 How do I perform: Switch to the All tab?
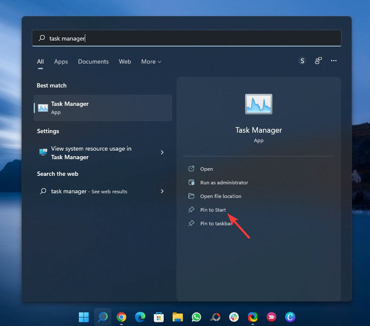40,61
